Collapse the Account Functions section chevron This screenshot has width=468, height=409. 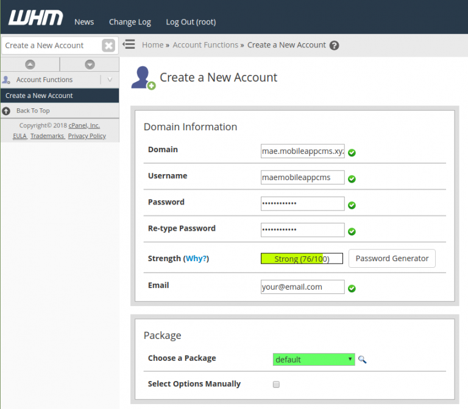pos(110,80)
